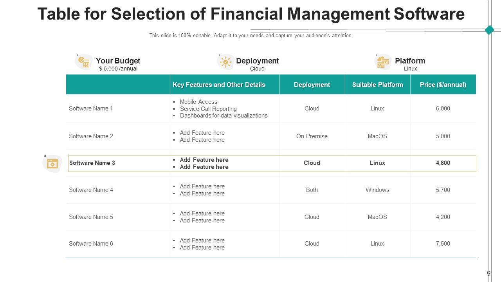Select the 7,500 price cell
The height and width of the screenshot is (282, 501).
(443, 244)
